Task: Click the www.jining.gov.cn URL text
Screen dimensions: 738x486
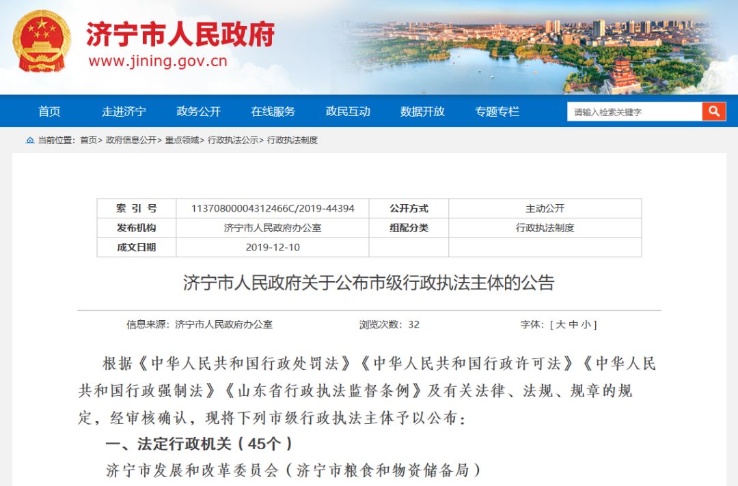Action: coord(158,61)
